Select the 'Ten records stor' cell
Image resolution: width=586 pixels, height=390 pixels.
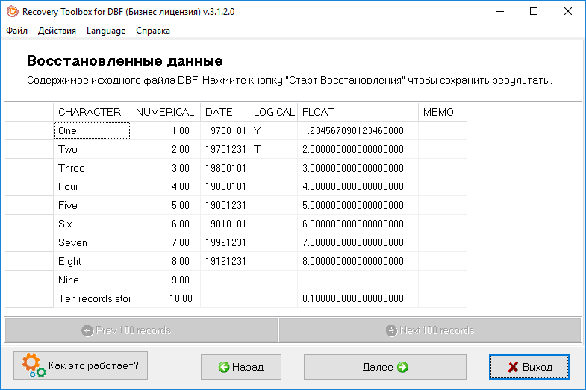pos(93,298)
